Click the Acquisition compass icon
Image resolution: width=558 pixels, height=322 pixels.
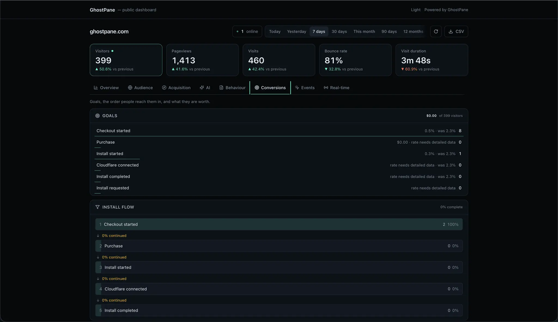(164, 88)
